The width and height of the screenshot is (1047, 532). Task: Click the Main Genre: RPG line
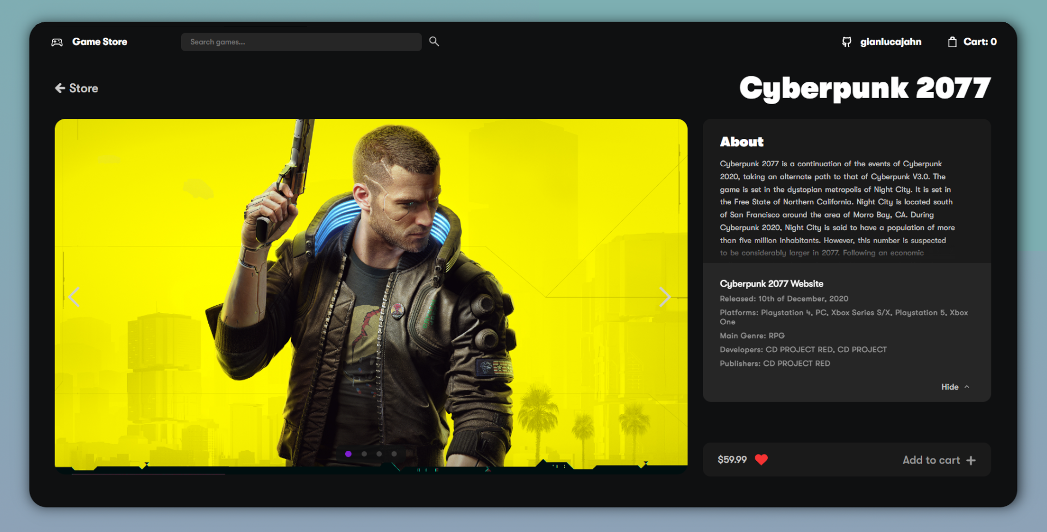click(x=753, y=336)
